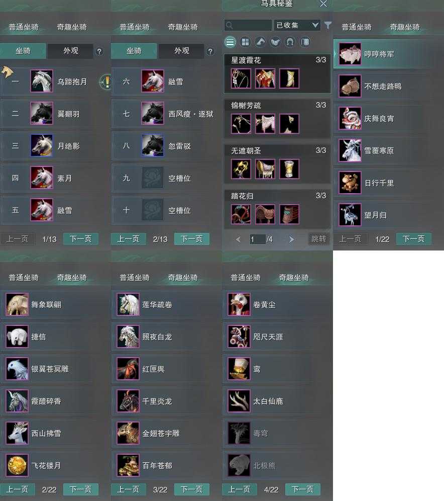444x501 pixels.
Task: Click the 哼哼将军 pig mount icon
Action: (x=350, y=54)
